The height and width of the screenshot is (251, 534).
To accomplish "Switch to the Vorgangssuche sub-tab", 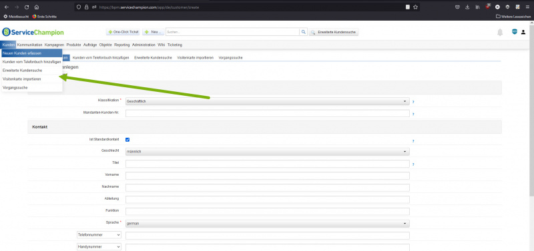I will (x=230, y=58).
